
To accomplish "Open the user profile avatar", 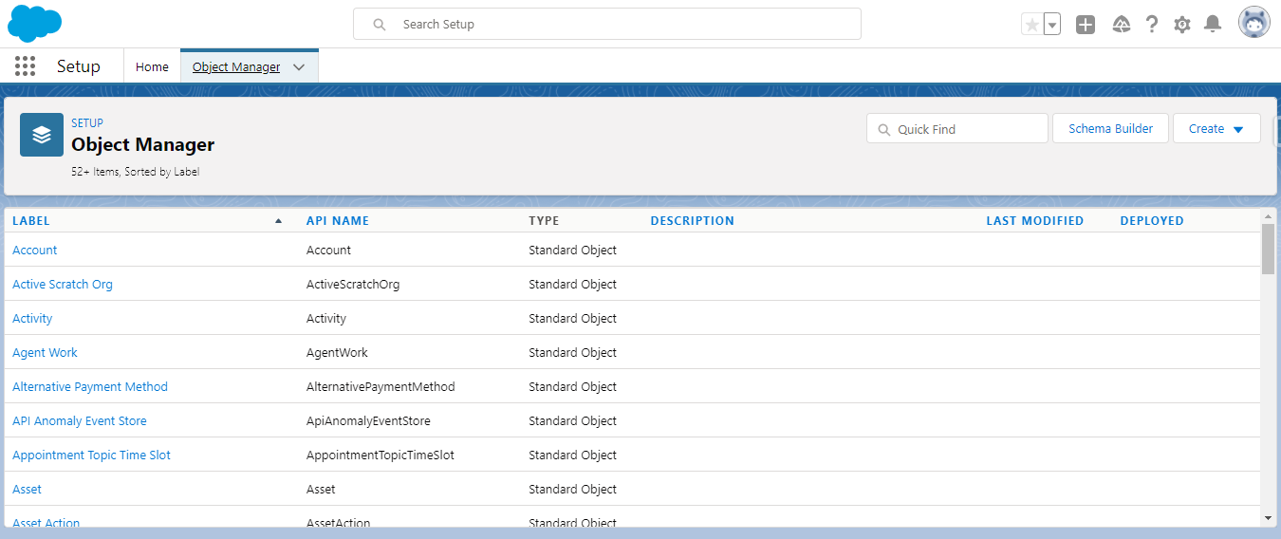I will tap(1254, 24).
